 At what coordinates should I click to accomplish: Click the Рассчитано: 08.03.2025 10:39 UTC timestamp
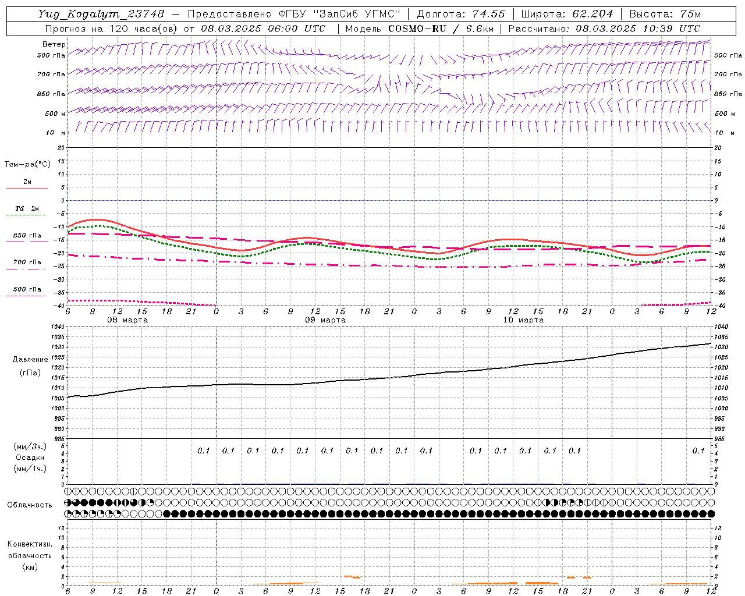click(x=604, y=29)
